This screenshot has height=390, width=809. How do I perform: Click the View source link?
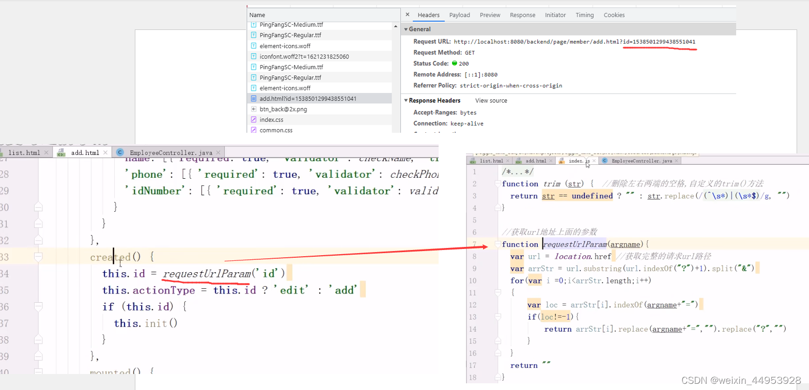(x=491, y=100)
